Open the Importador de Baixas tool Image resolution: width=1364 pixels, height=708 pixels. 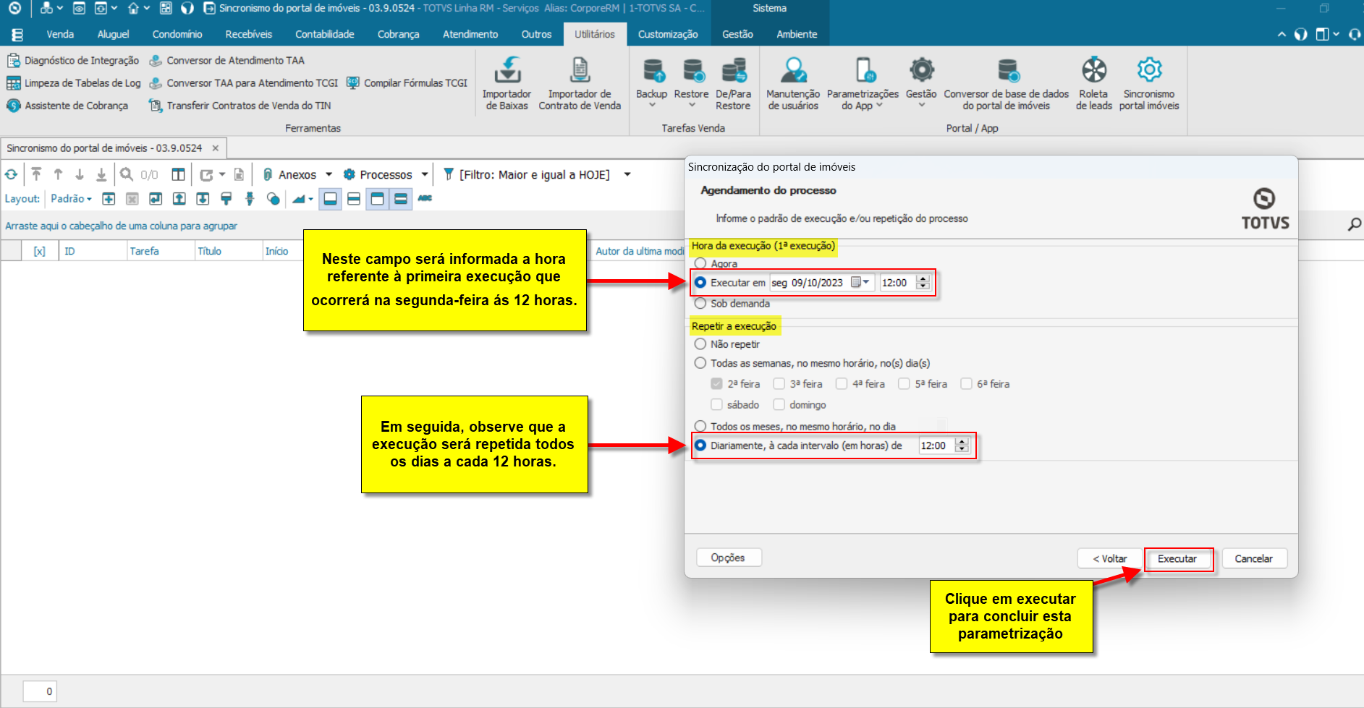[507, 84]
